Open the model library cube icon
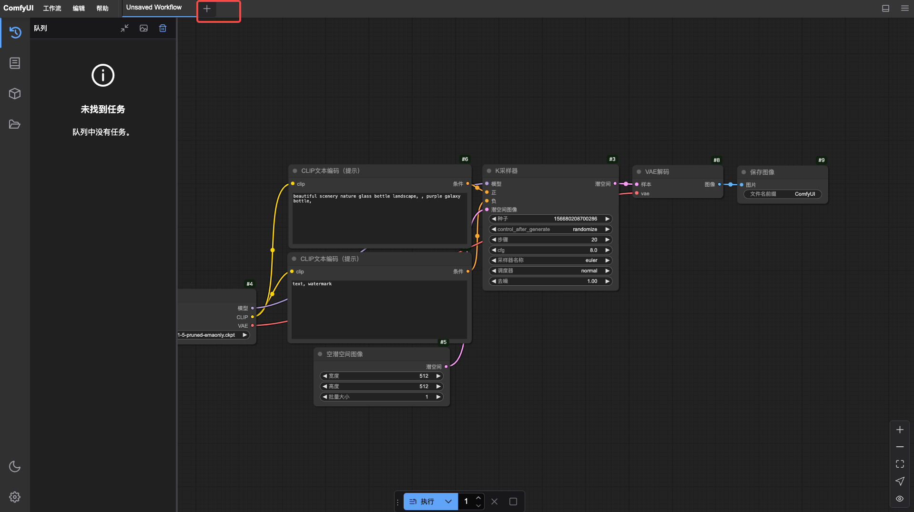The image size is (914, 512). [15, 93]
